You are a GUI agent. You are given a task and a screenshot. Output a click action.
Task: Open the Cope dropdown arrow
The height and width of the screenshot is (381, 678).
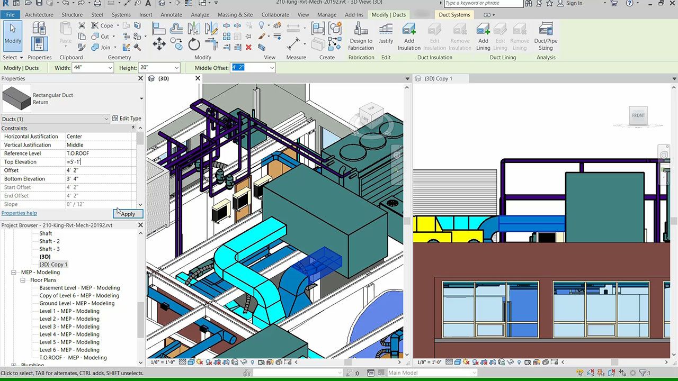click(x=118, y=25)
